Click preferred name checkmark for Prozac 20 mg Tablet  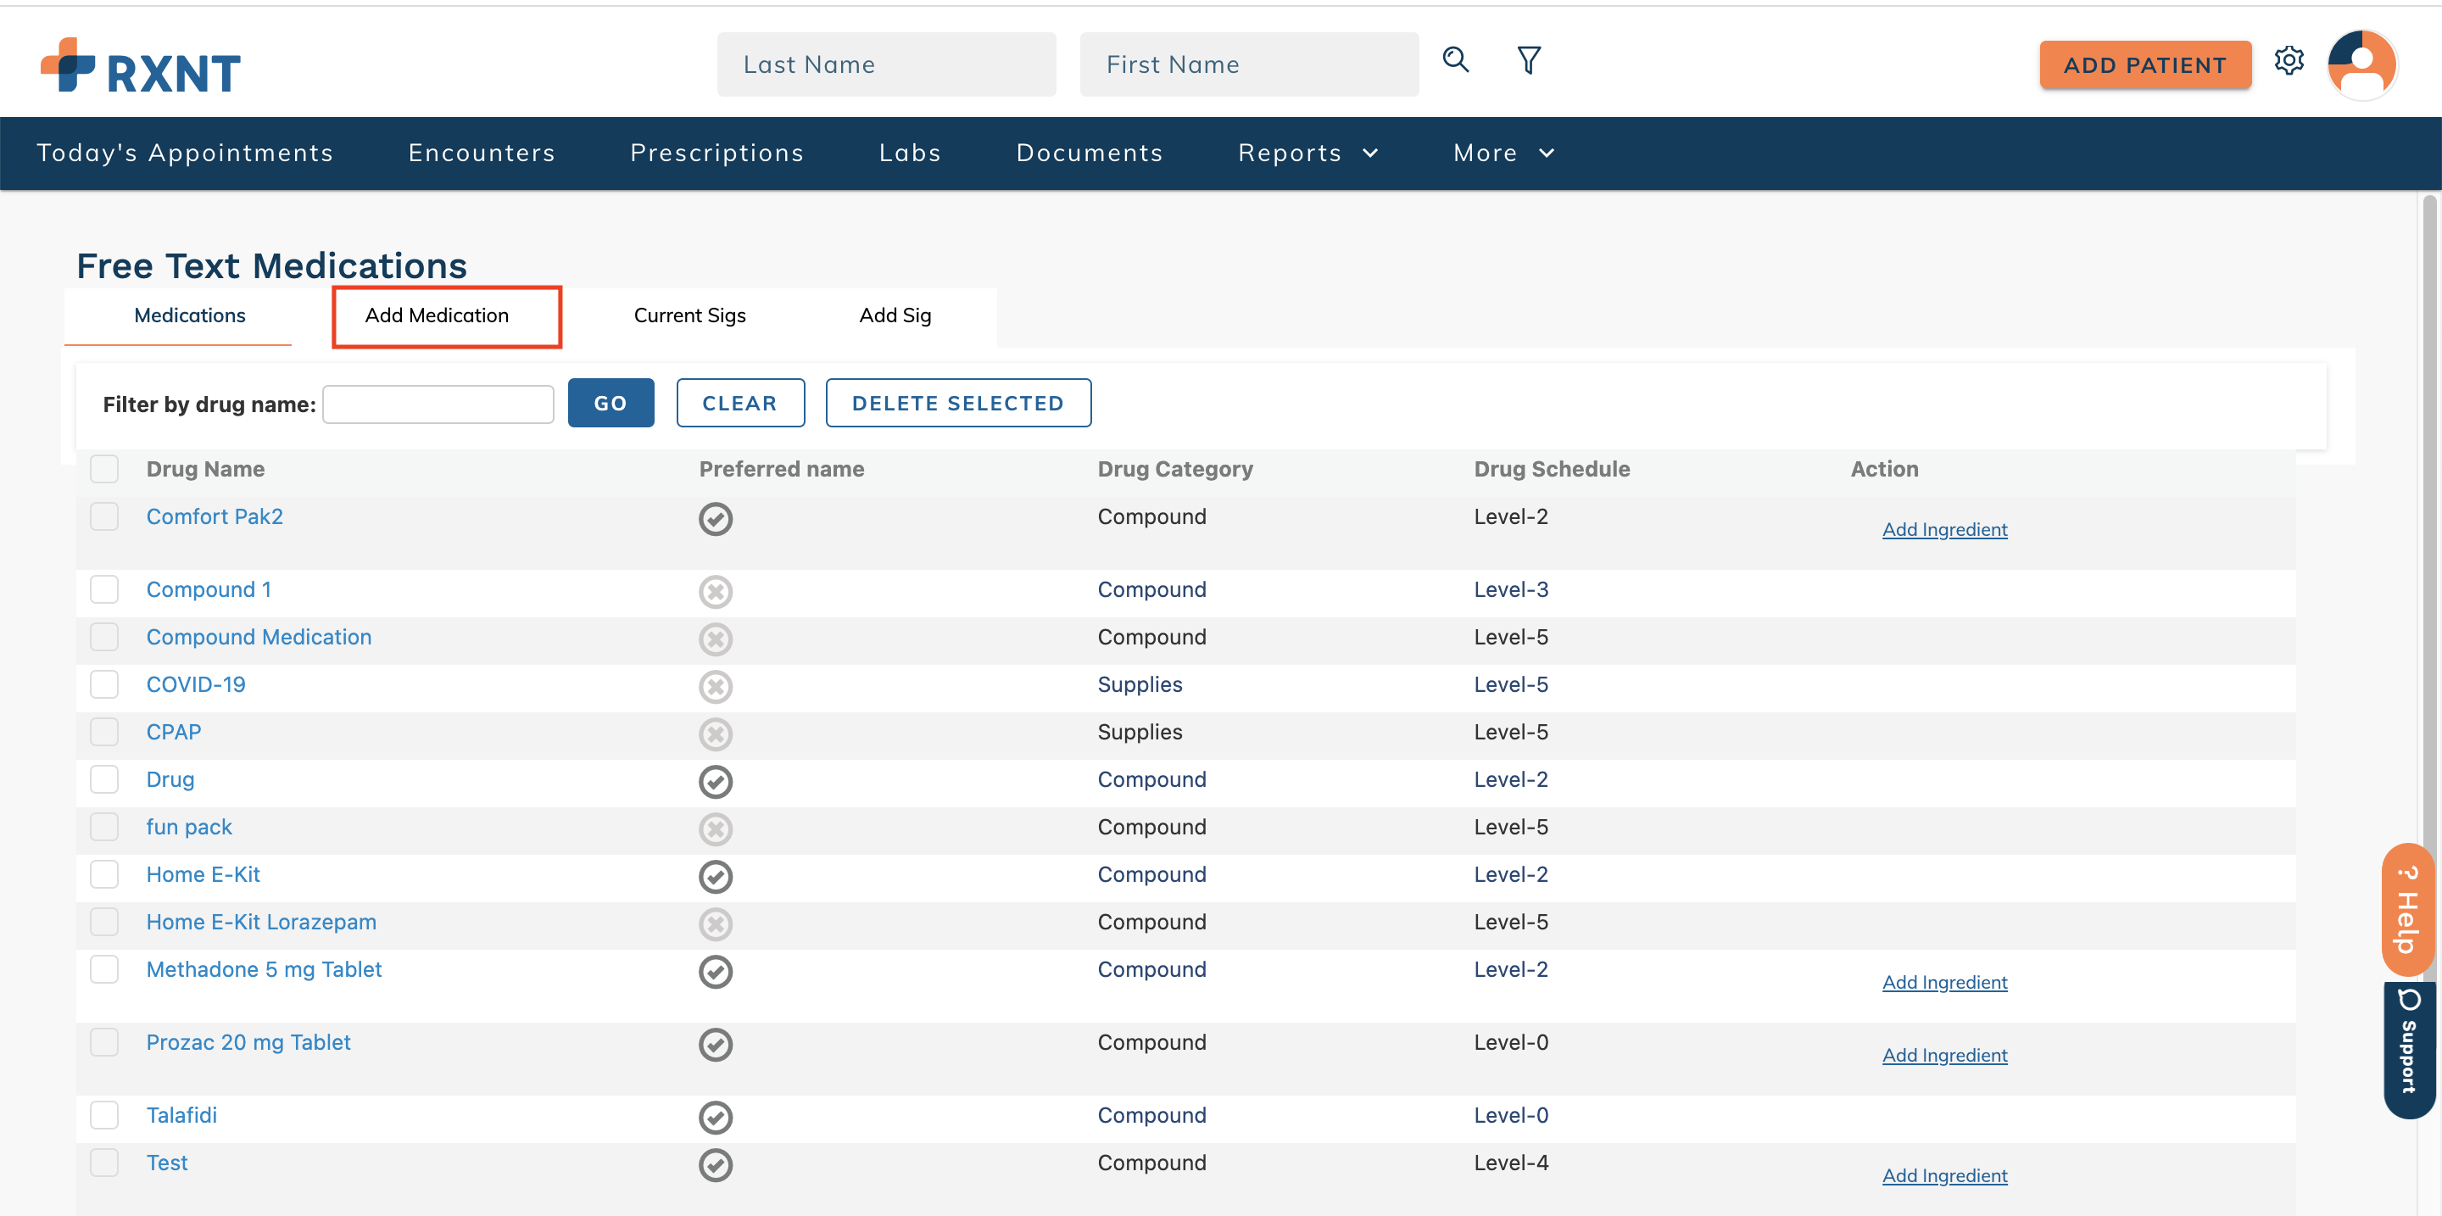click(716, 1044)
